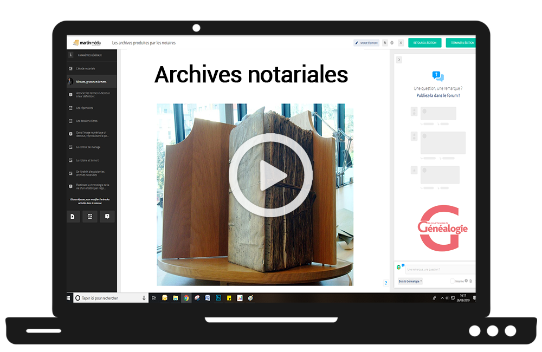Open Word from the taskbar
The image size is (542, 352).
pyautogui.click(x=208, y=298)
